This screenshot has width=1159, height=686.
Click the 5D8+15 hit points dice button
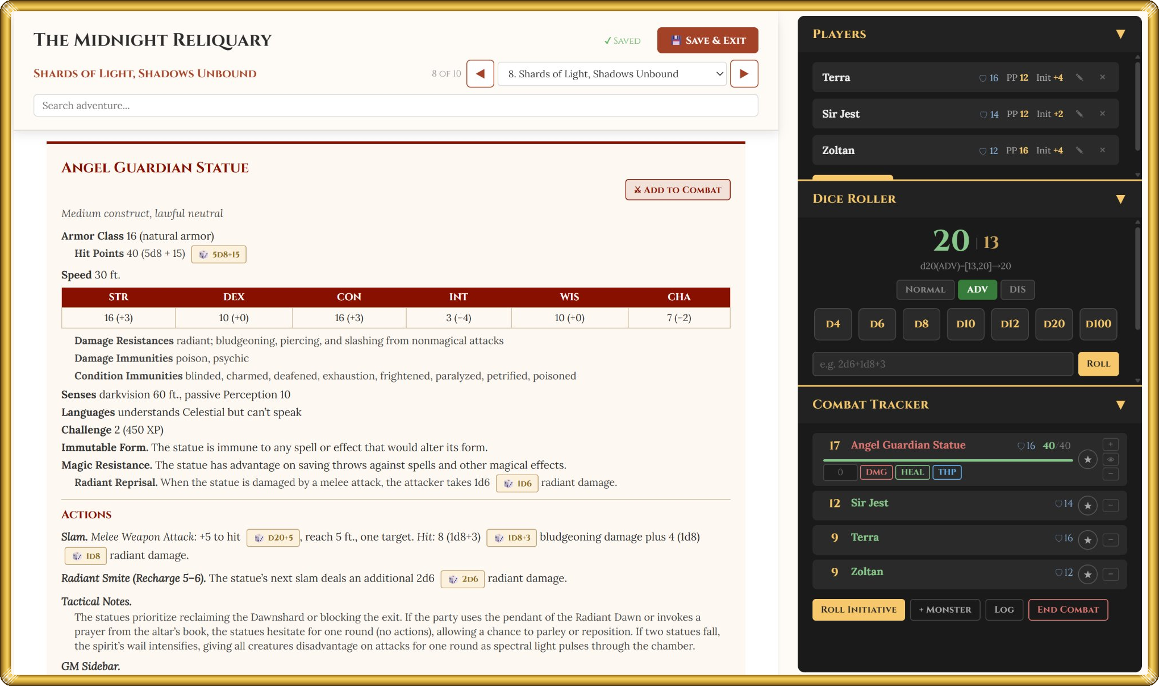click(x=219, y=254)
